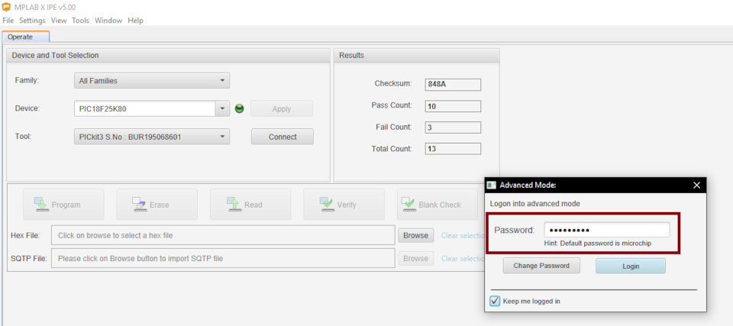Viewport: 733px width, 326px height.
Task: Open the Tools menu
Action: 80,21
